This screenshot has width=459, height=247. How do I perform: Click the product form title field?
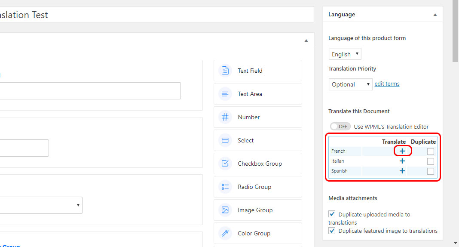click(x=156, y=15)
